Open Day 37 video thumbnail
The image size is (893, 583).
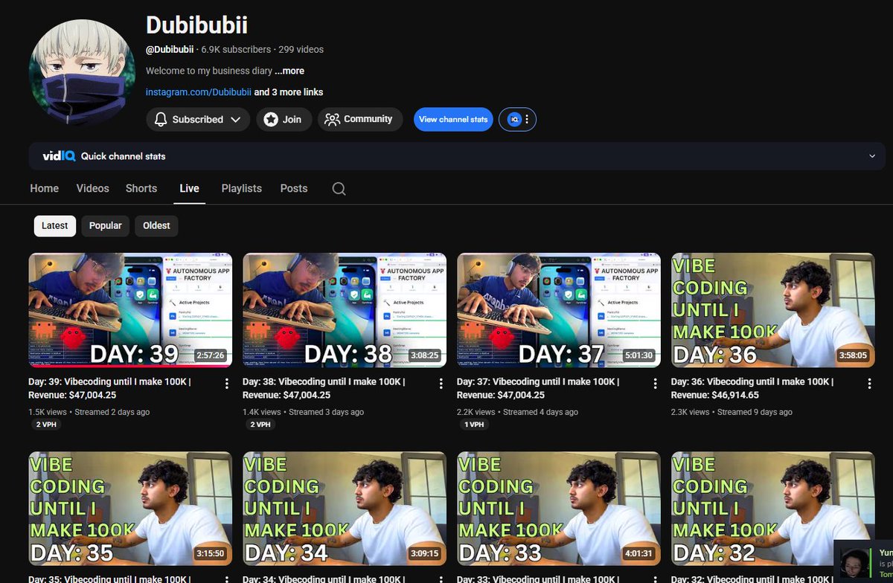pos(559,310)
